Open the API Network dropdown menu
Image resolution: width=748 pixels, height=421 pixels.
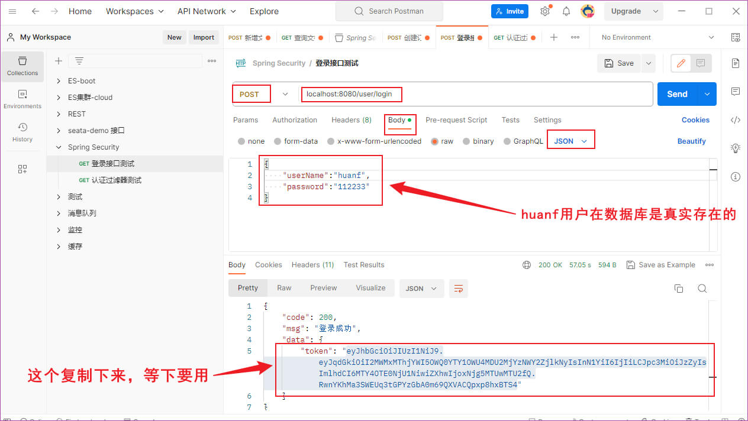207,11
